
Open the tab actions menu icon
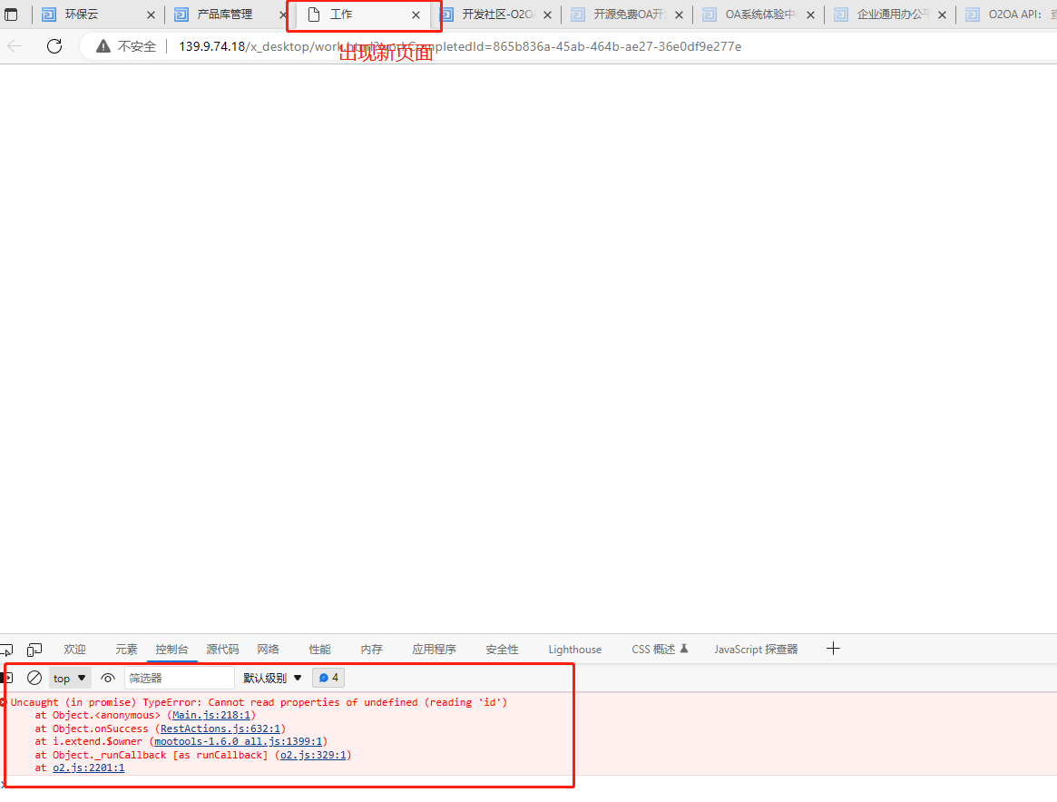point(11,15)
